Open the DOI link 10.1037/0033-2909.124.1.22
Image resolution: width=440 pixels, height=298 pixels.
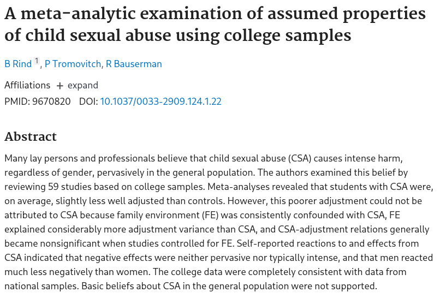pyautogui.click(x=160, y=102)
